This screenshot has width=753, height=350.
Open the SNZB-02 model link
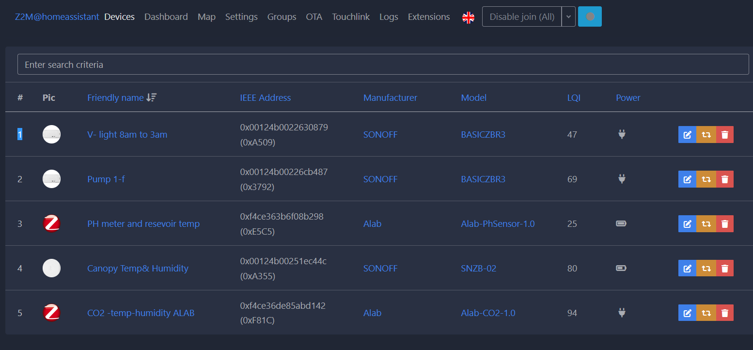[x=479, y=269]
